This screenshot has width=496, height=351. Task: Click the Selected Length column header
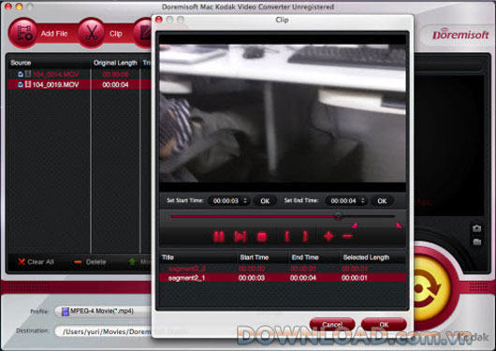coord(366,257)
